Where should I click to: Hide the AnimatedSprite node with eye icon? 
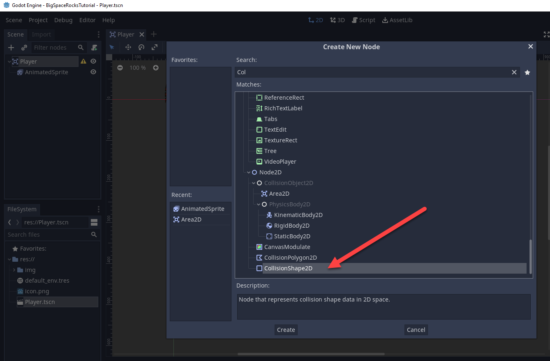93,72
